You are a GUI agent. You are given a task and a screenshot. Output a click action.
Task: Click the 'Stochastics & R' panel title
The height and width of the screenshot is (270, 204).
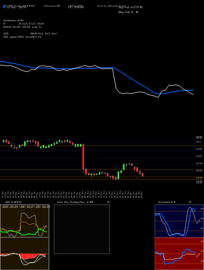167,202
